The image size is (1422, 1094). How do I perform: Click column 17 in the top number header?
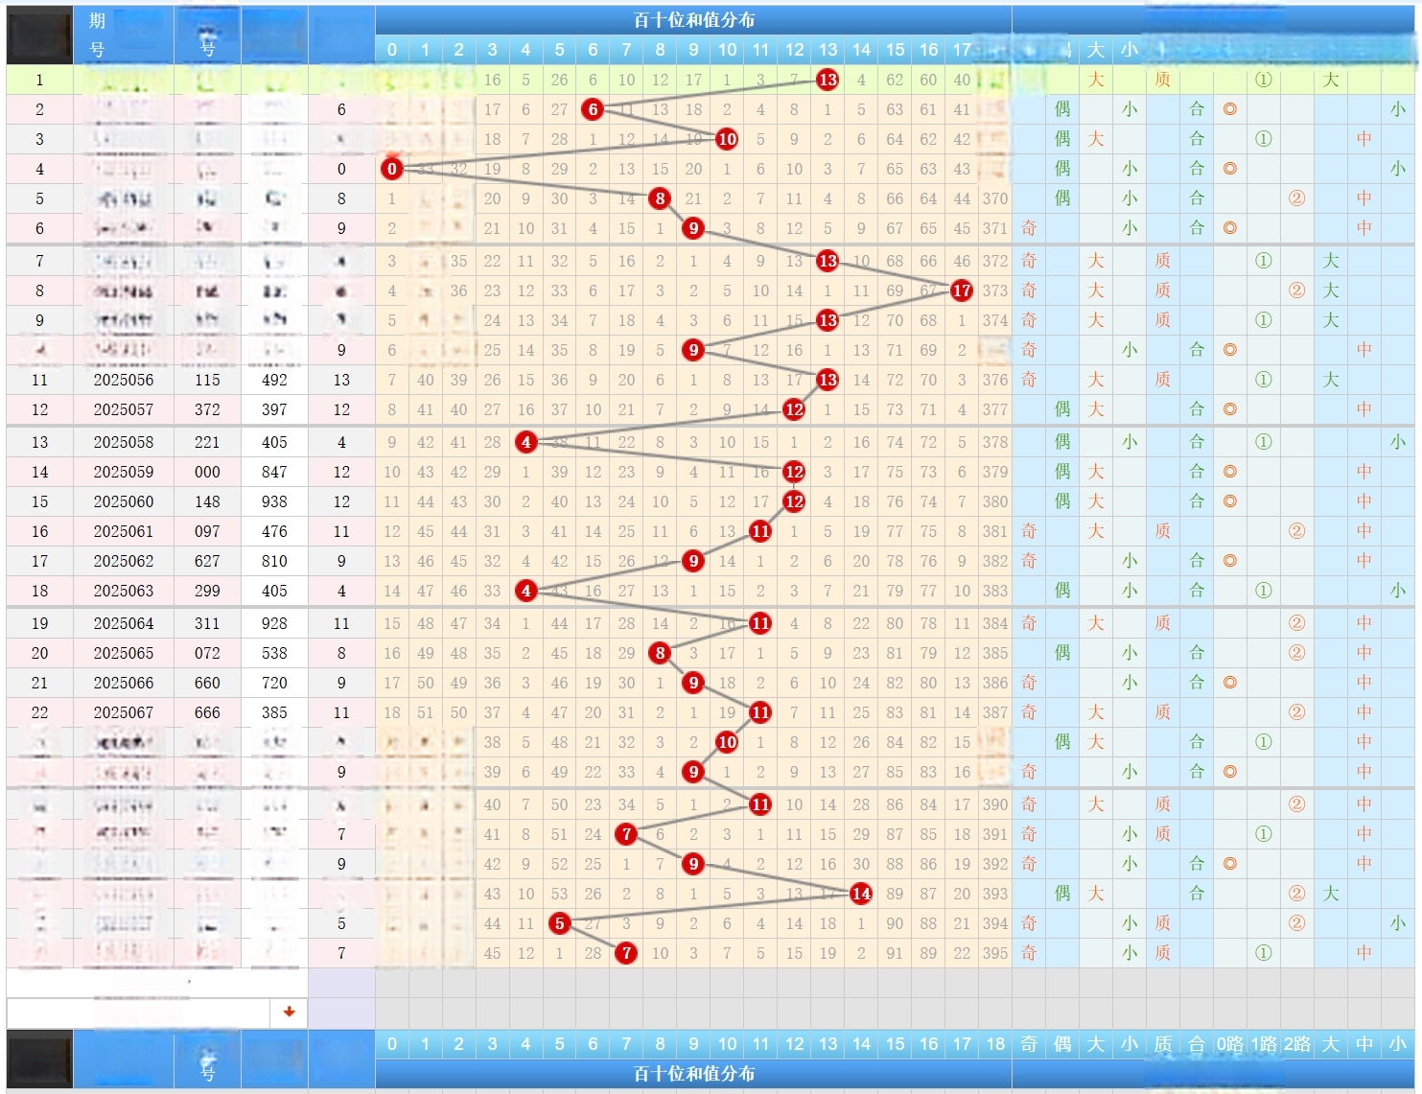pos(962,50)
